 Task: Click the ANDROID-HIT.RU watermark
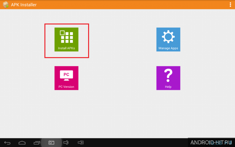pos(211,142)
